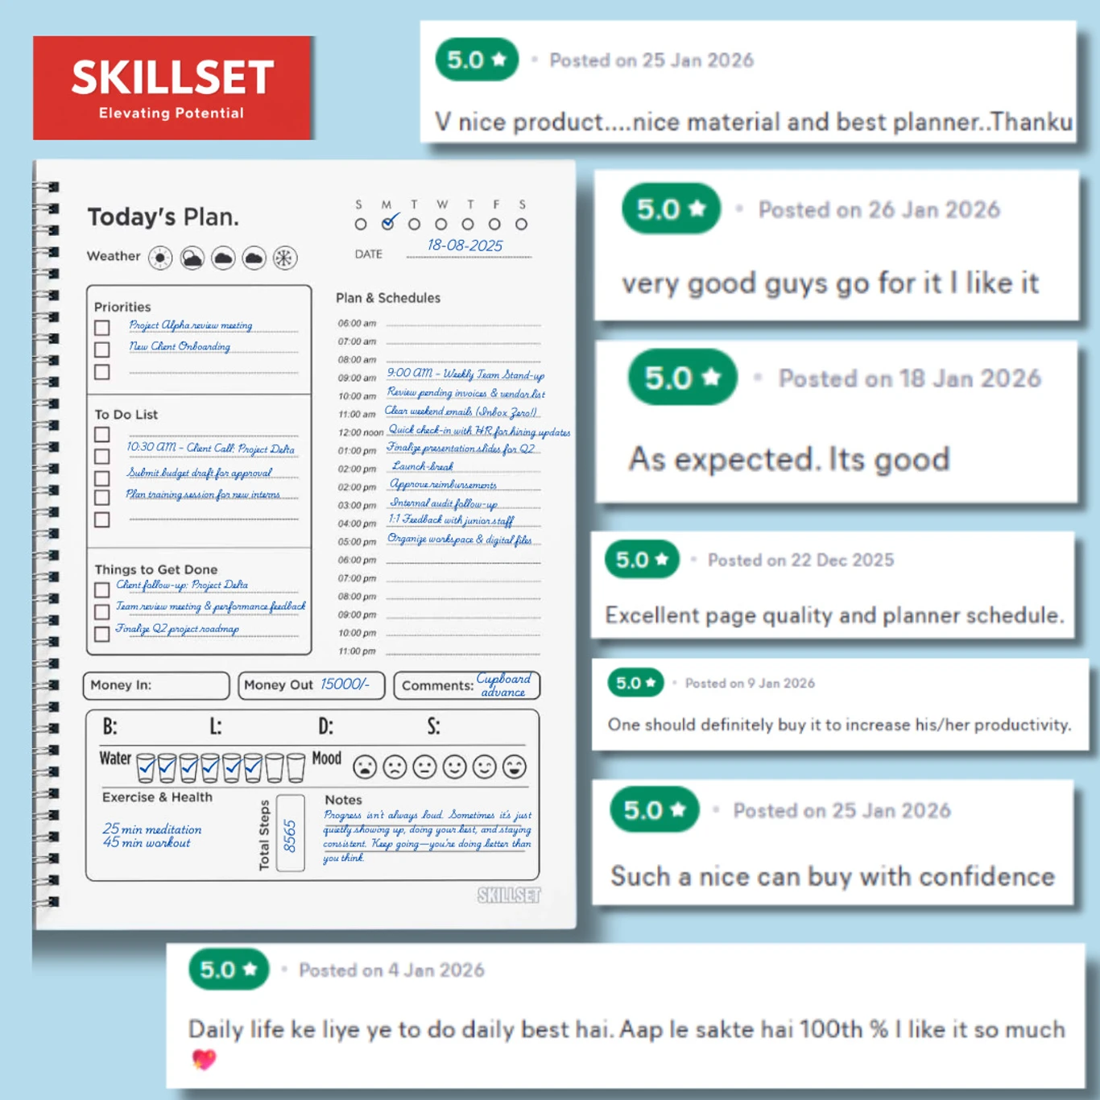Check box for Team review meeting & performance feedback
This screenshot has width=1100, height=1100.
[x=101, y=612]
